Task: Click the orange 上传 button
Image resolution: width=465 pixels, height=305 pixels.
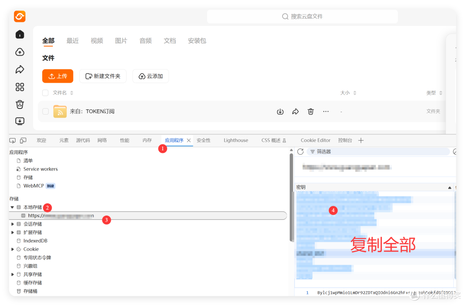Action: [58, 76]
